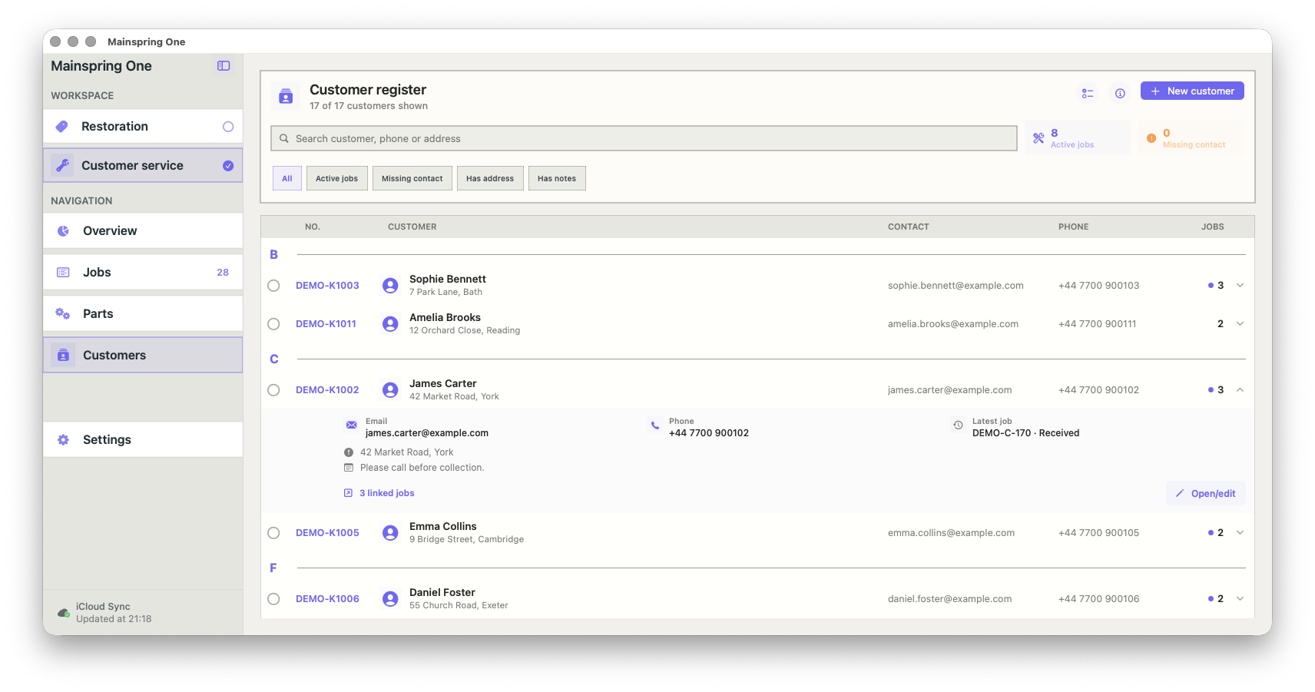This screenshot has height=692, width=1315.
Task: Click the Active jobs tools icon
Action: [1038, 138]
